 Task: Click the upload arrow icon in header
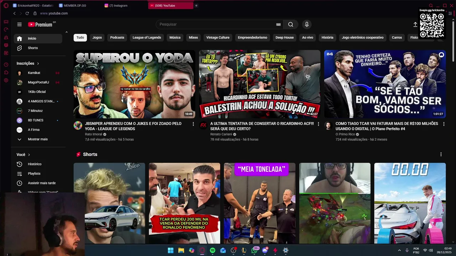point(415,25)
